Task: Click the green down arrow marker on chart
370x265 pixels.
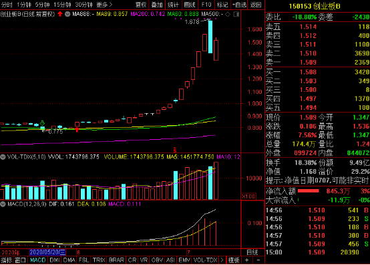Action: (x=43, y=123)
